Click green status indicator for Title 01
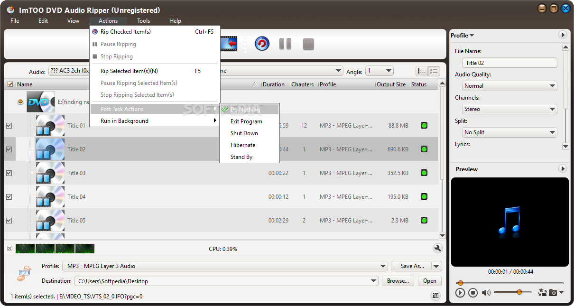The image size is (574, 306). [424, 126]
